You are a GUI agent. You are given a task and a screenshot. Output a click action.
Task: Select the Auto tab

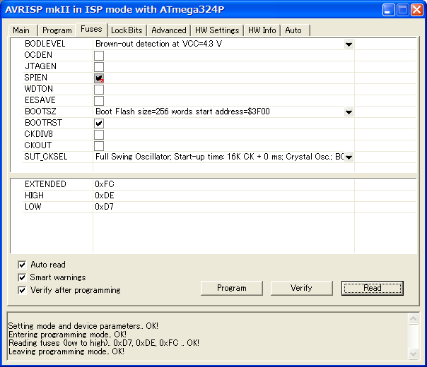pos(296,30)
